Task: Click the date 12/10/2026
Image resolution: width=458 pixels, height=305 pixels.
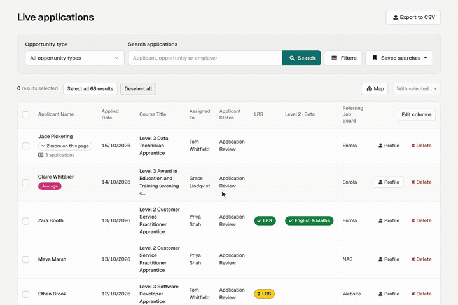Action: [x=116, y=294]
